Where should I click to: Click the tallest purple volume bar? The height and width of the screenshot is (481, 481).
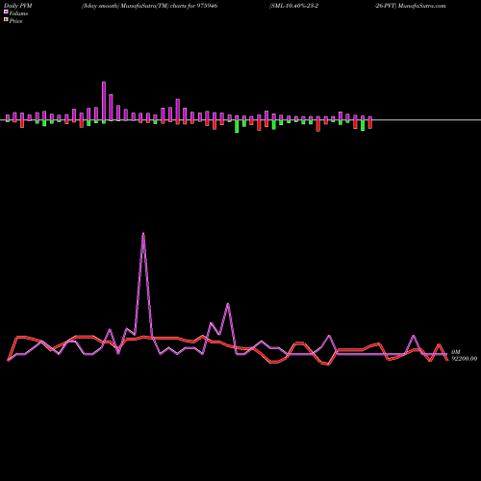tap(104, 101)
